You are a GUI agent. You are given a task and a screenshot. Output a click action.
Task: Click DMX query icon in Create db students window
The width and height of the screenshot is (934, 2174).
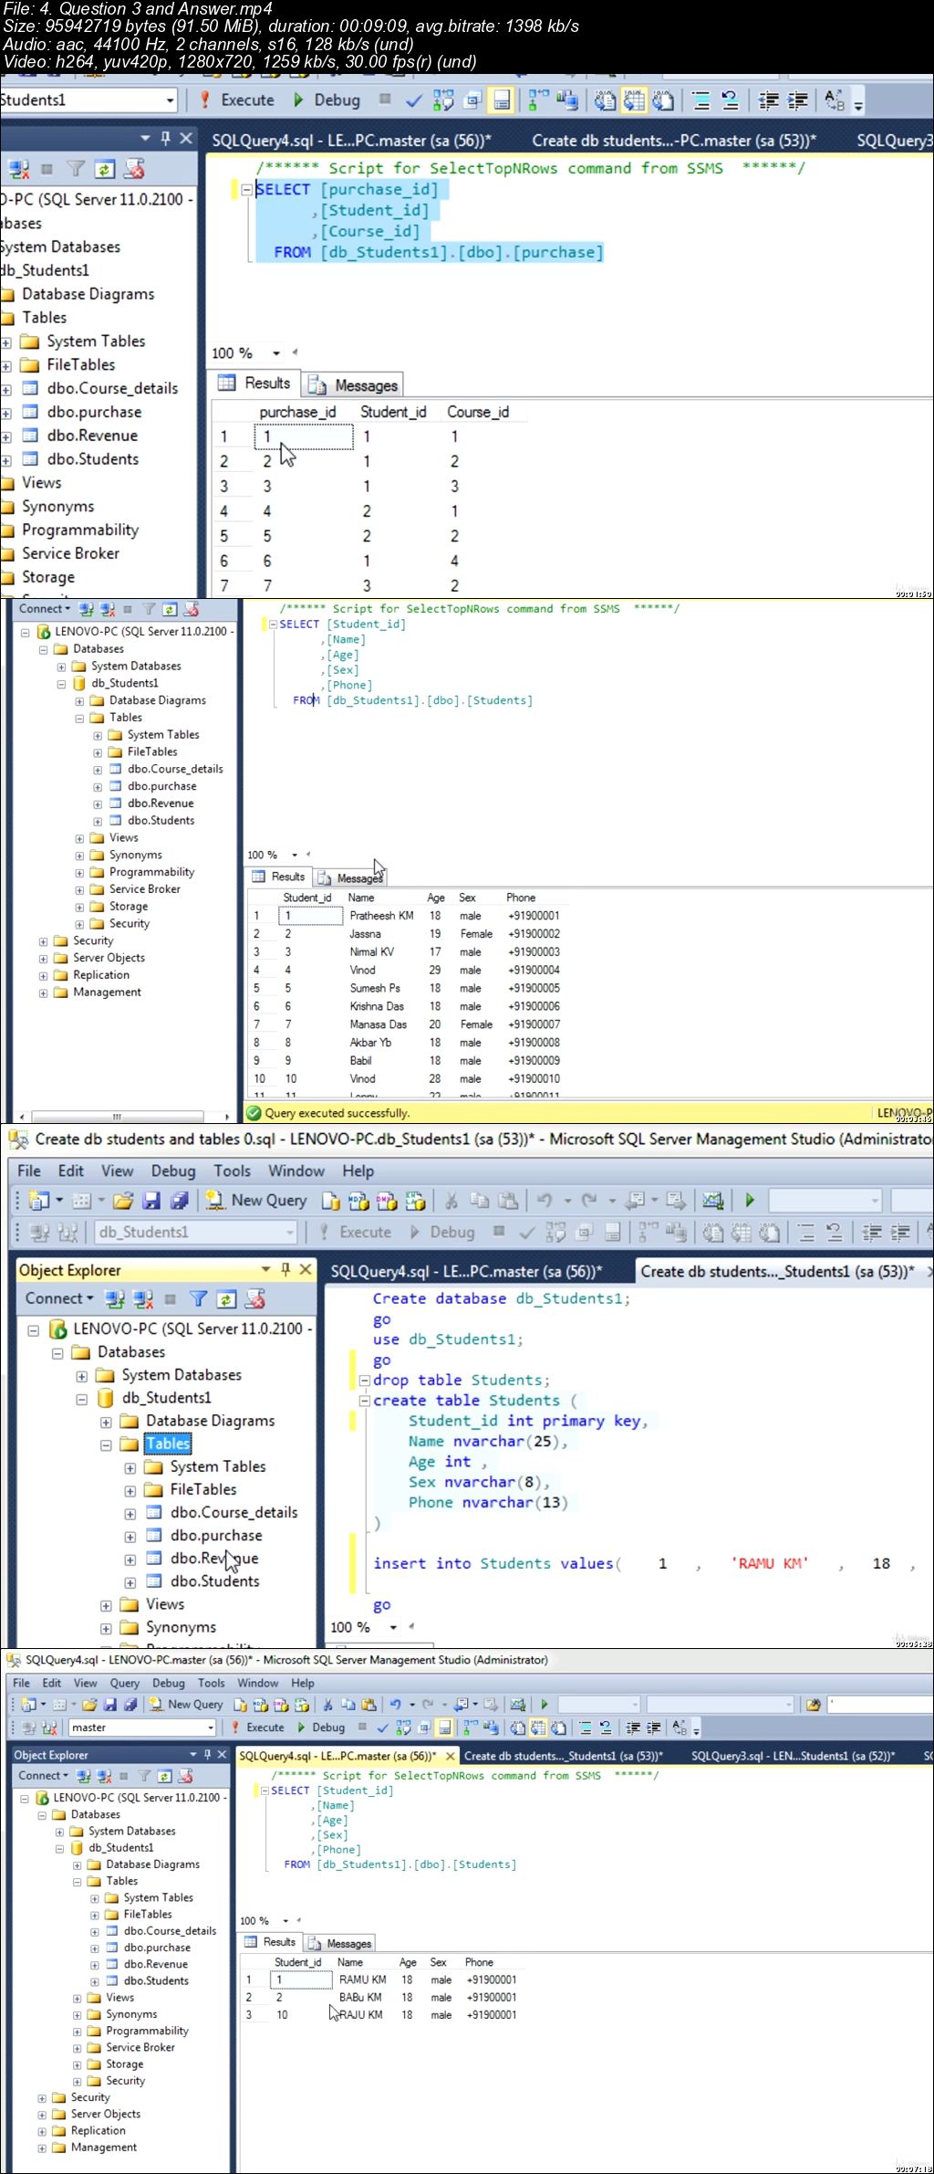387,1201
